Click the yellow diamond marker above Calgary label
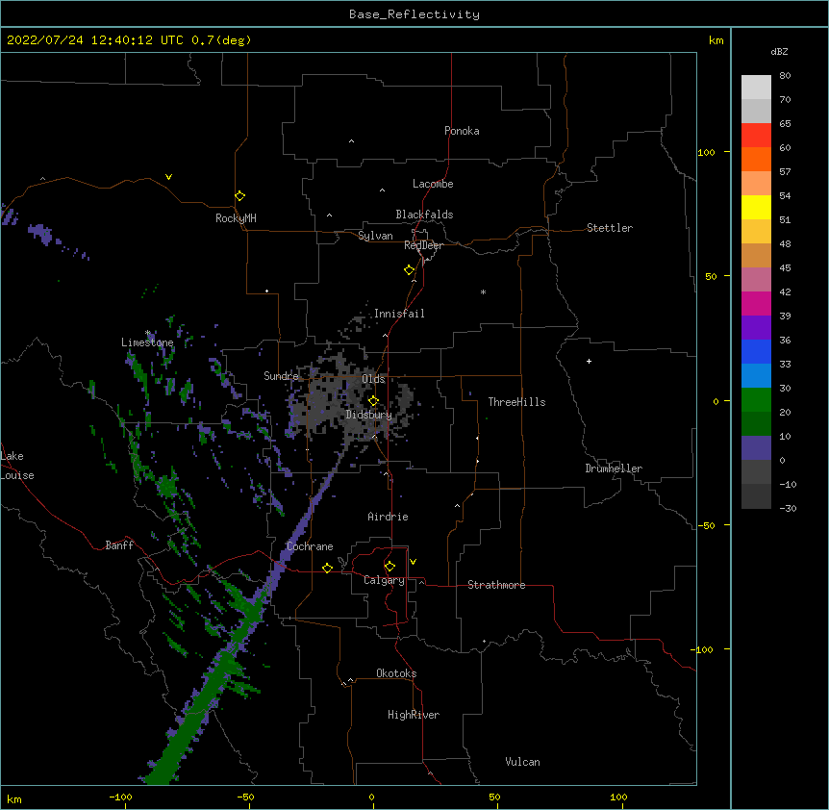829x810 pixels. click(389, 567)
